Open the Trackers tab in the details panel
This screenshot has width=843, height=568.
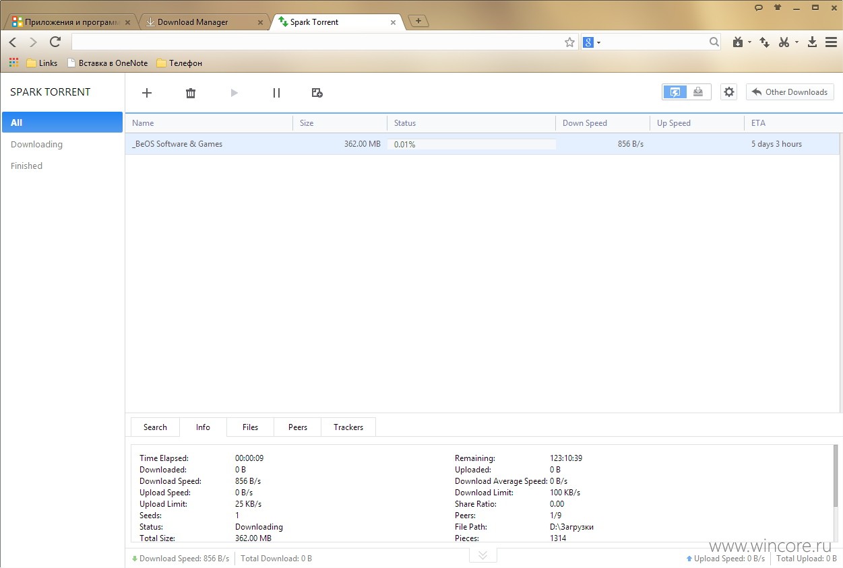[x=348, y=427]
